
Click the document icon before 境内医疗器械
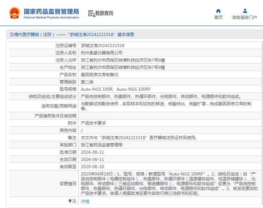(12, 35)
